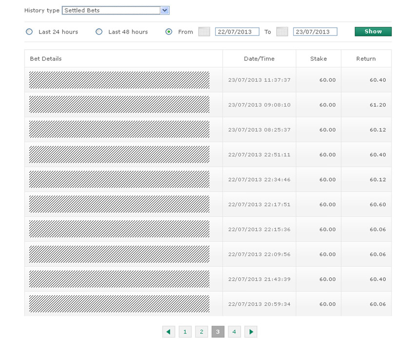The width and height of the screenshot is (416, 342).
Task: Select the From date range option
Action: coord(169,32)
